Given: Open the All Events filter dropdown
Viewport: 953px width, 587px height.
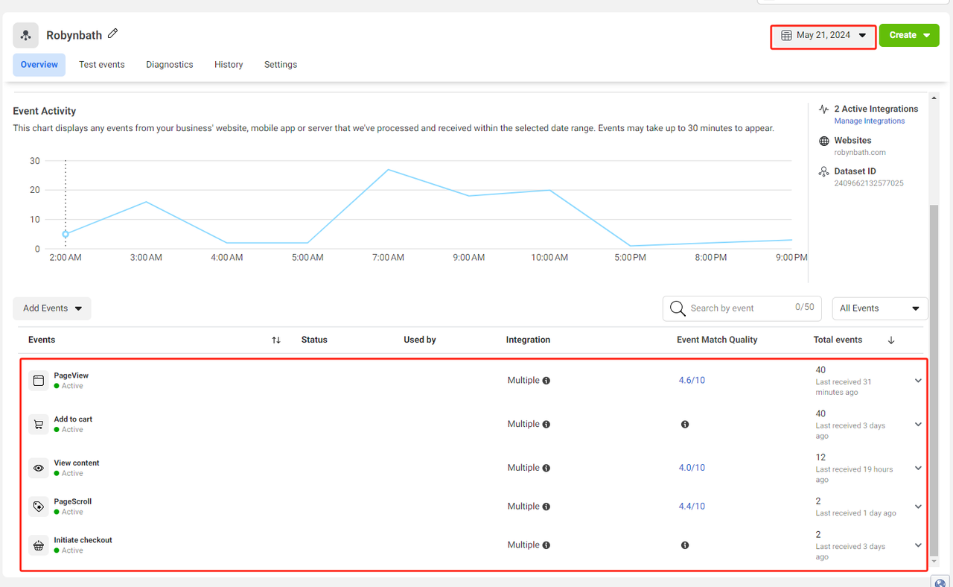Looking at the screenshot, I should 880,308.
